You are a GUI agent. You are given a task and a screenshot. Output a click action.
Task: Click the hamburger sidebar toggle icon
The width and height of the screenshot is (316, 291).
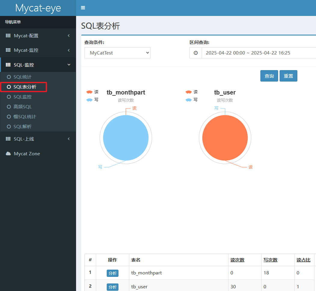pyautogui.click(x=83, y=8)
